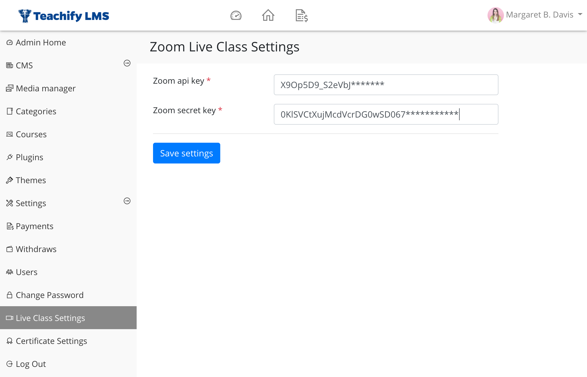Open the invoice dollar icon in header
Viewport: 587px width, 377px height.
coord(302,15)
